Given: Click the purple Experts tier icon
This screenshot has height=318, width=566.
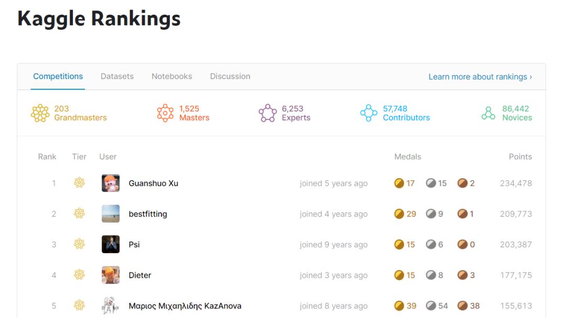Looking at the screenshot, I should (x=267, y=113).
